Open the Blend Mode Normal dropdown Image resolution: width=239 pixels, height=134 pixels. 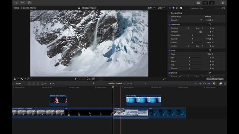click(x=209, y=16)
